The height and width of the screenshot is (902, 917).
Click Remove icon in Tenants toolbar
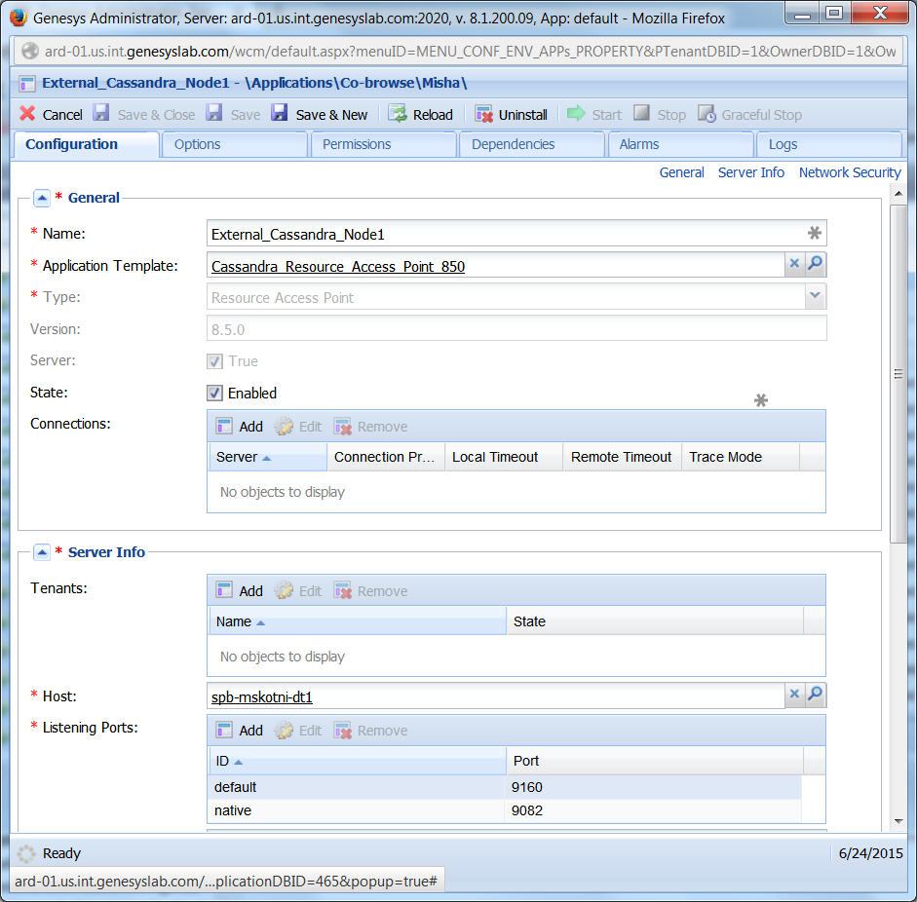tap(343, 591)
